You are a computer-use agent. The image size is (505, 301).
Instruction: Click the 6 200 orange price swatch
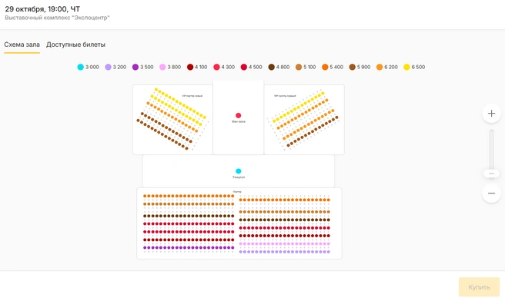click(x=380, y=67)
